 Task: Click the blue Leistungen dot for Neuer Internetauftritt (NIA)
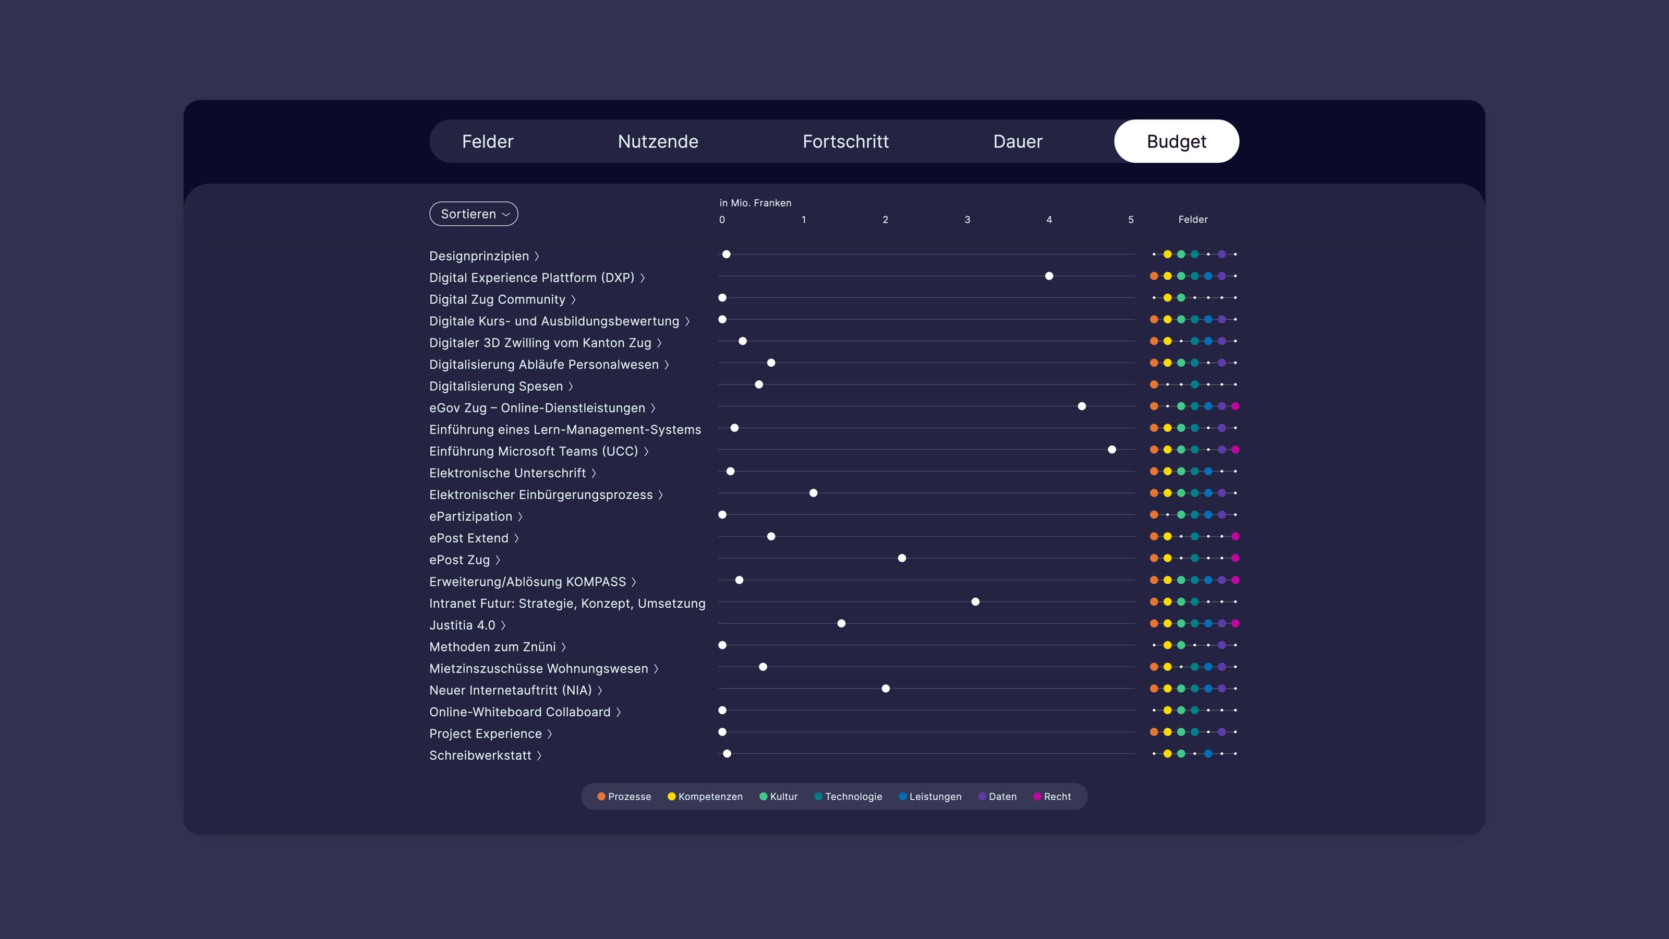pos(1208,689)
